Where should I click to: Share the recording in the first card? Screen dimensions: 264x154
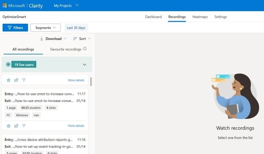pyautogui.click(x=16, y=80)
